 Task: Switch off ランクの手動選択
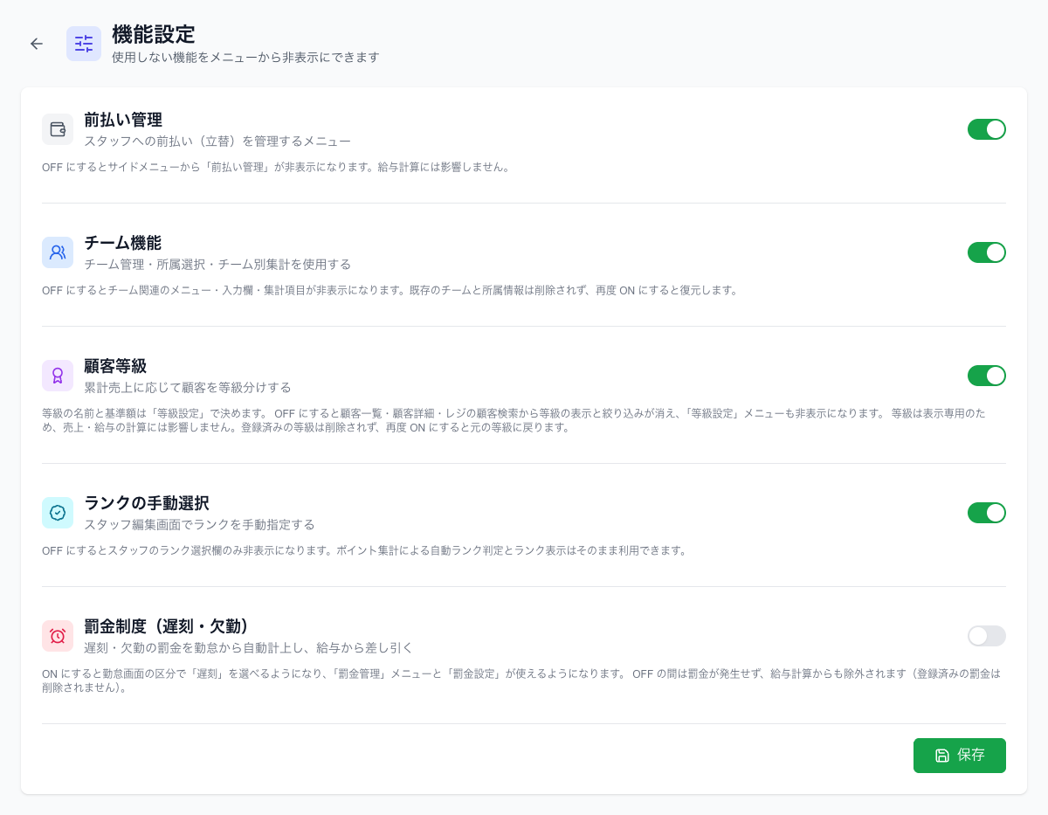pos(987,513)
